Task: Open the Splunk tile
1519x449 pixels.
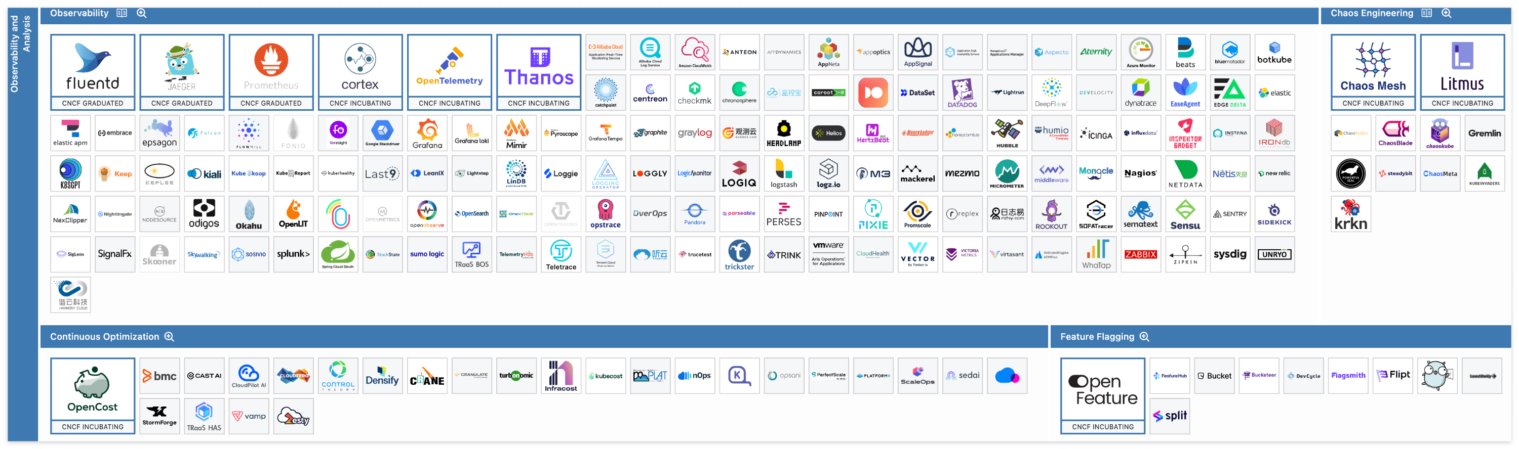Action: [x=293, y=254]
